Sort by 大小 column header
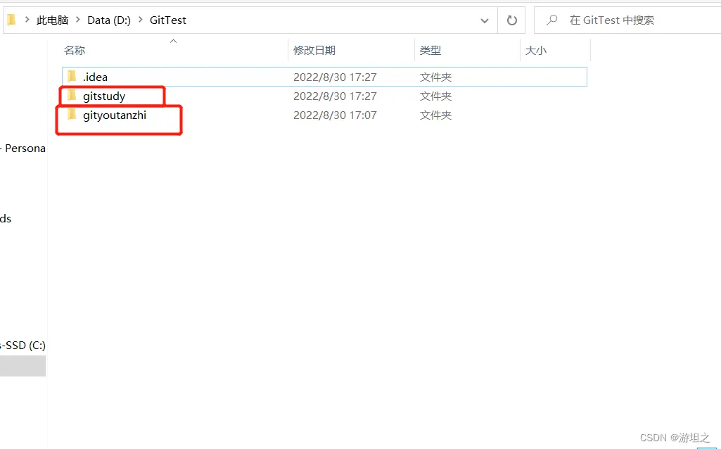The height and width of the screenshot is (449, 721). 536,50
